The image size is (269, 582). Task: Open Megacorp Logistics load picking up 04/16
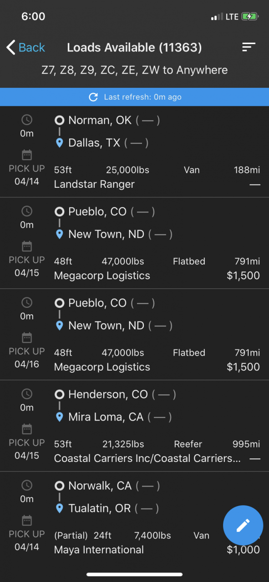(x=134, y=335)
